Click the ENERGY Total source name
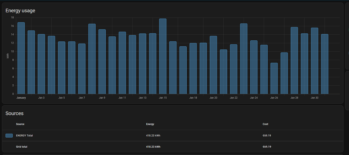 [x=24, y=136]
